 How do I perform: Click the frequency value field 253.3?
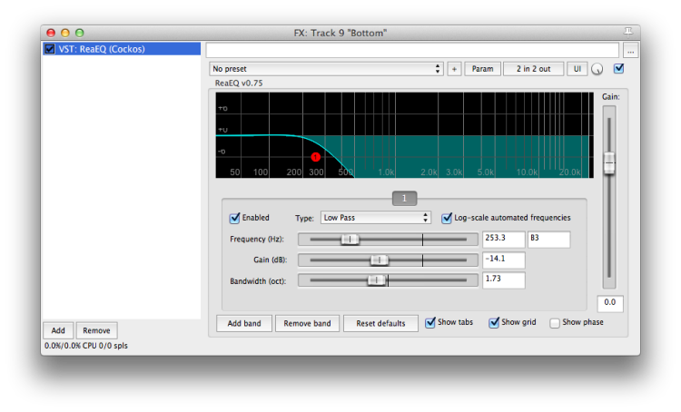(x=503, y=240)
